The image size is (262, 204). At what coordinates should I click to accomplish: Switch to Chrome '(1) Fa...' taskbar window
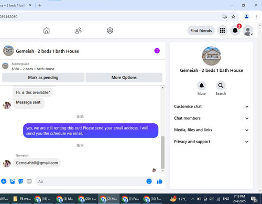point(130,199)
